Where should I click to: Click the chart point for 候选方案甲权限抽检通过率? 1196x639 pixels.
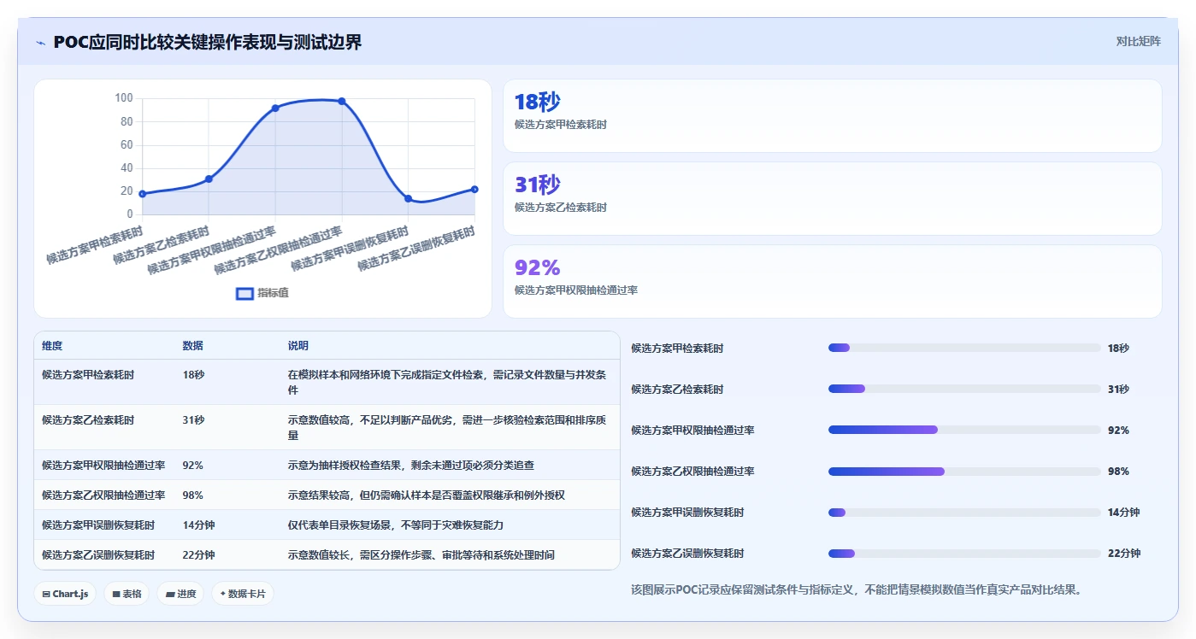(x=275, y=108)
